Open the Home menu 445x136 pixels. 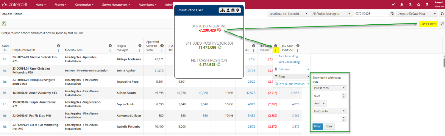pos(41,5)
